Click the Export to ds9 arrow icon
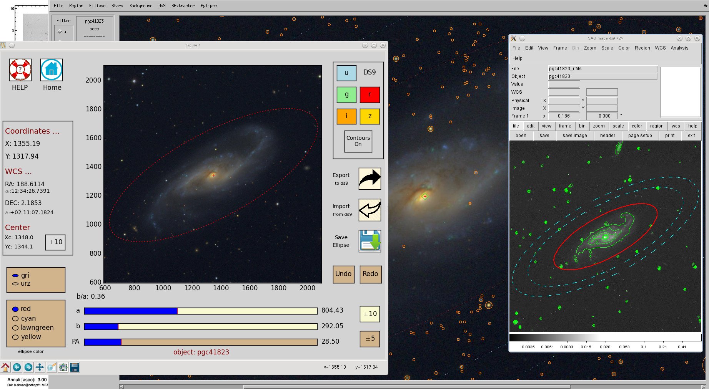The image size is (709, 389). (369, 179)
